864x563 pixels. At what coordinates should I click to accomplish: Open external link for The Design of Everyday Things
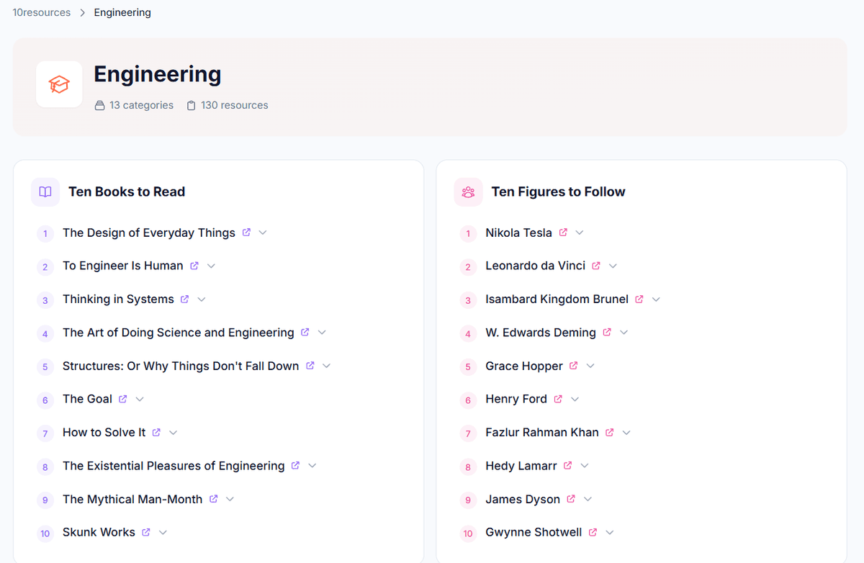246,232
